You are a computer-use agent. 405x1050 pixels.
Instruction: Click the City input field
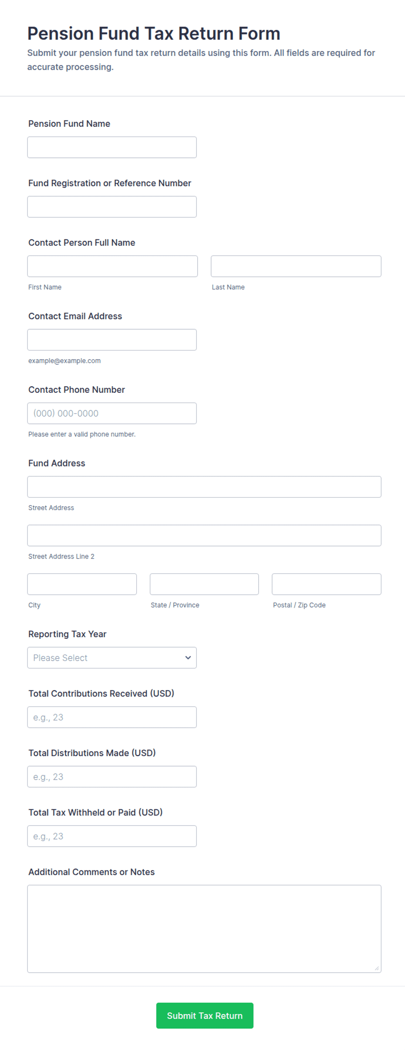[x=82, y=584]
